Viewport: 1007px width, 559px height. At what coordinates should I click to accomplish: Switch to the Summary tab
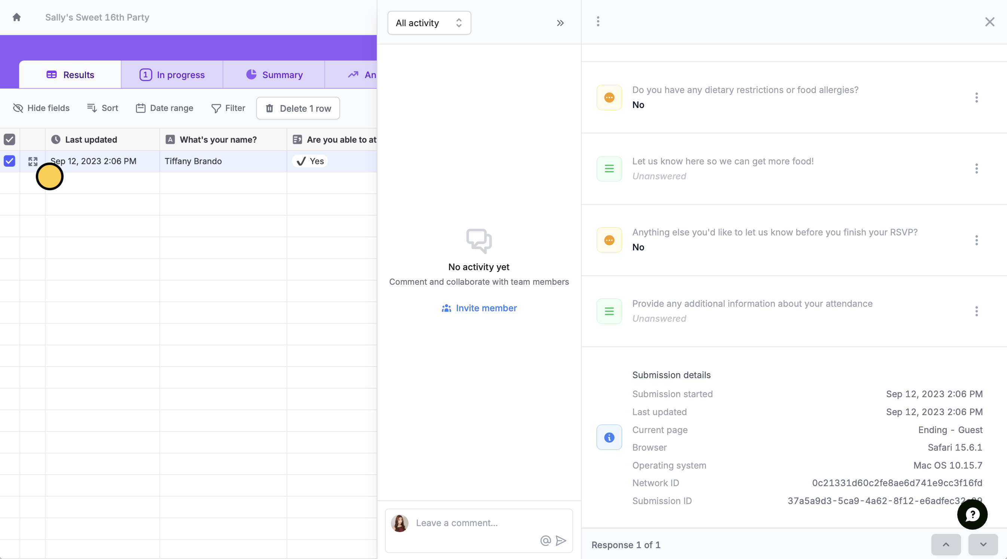tap(274, 75)
